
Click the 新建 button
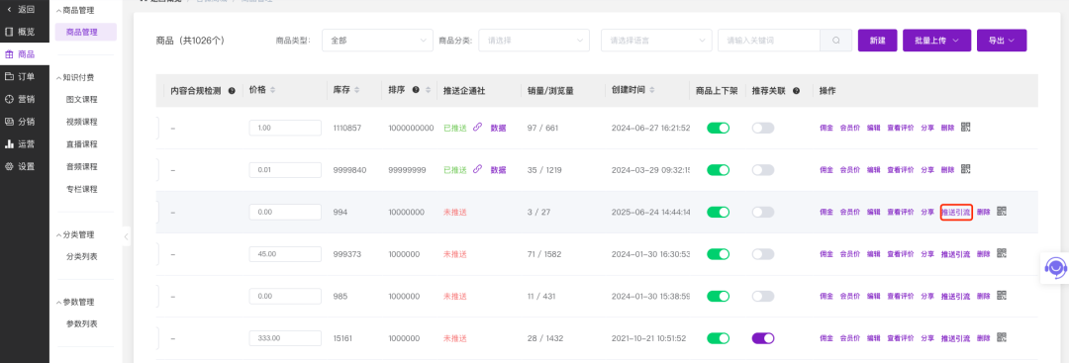tap(877, 41)
